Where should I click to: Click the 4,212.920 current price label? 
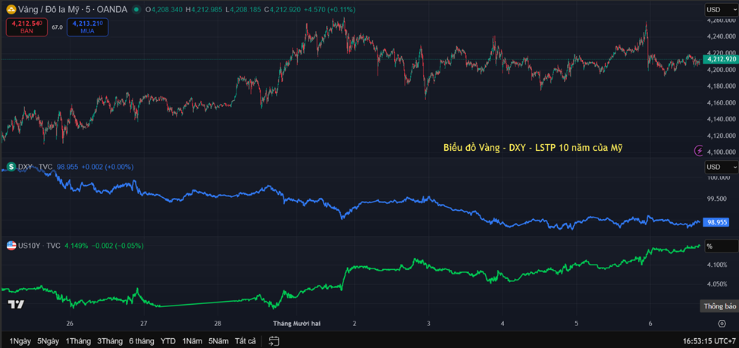click(720, 59)
